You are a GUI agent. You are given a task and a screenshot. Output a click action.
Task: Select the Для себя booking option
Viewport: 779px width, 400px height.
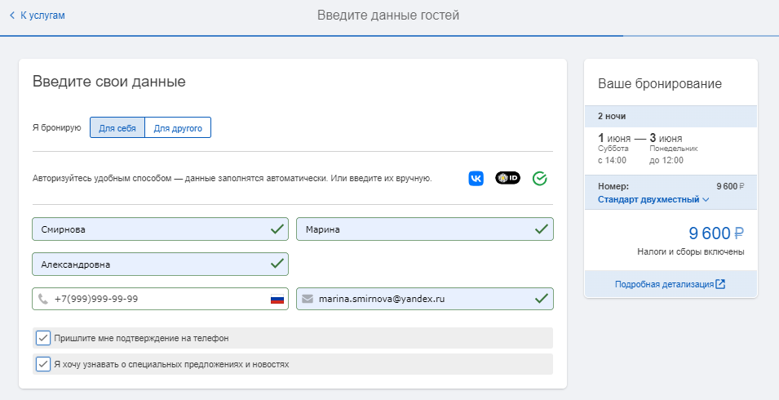tap(117, 127)
